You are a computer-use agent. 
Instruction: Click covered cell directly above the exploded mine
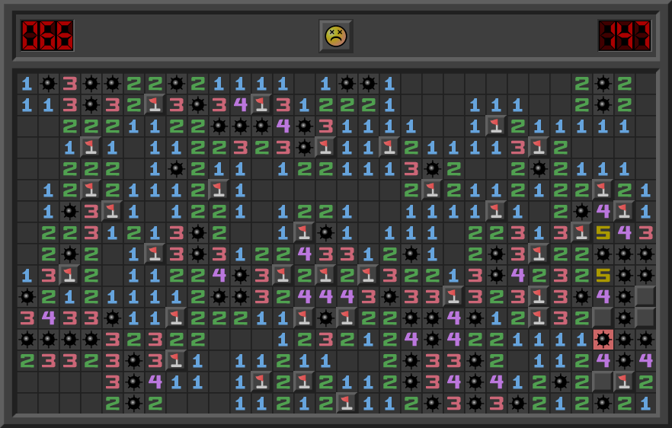click(603, 318)
